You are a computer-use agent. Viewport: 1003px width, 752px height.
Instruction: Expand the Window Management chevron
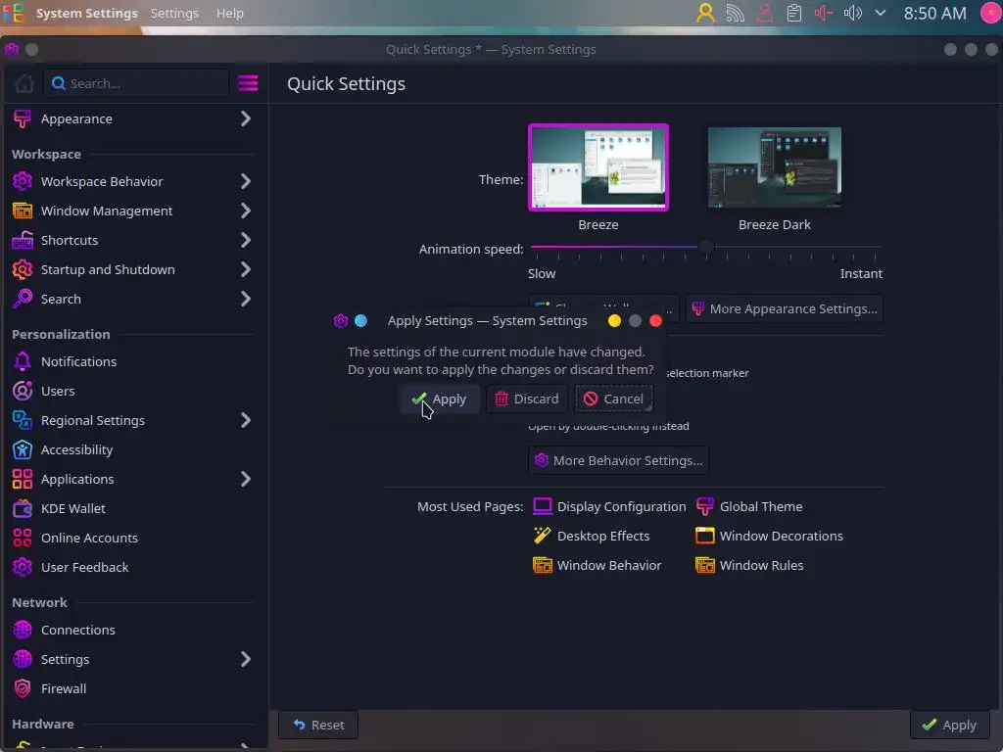pos(246,211)
